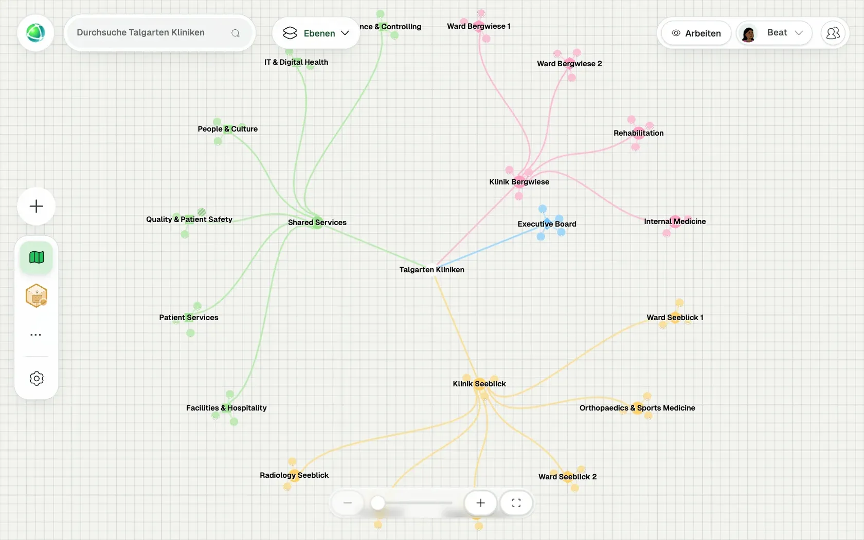Click the People & Culture node
The height and width of the screenshot is (540, 864).
tap(228, 129)
